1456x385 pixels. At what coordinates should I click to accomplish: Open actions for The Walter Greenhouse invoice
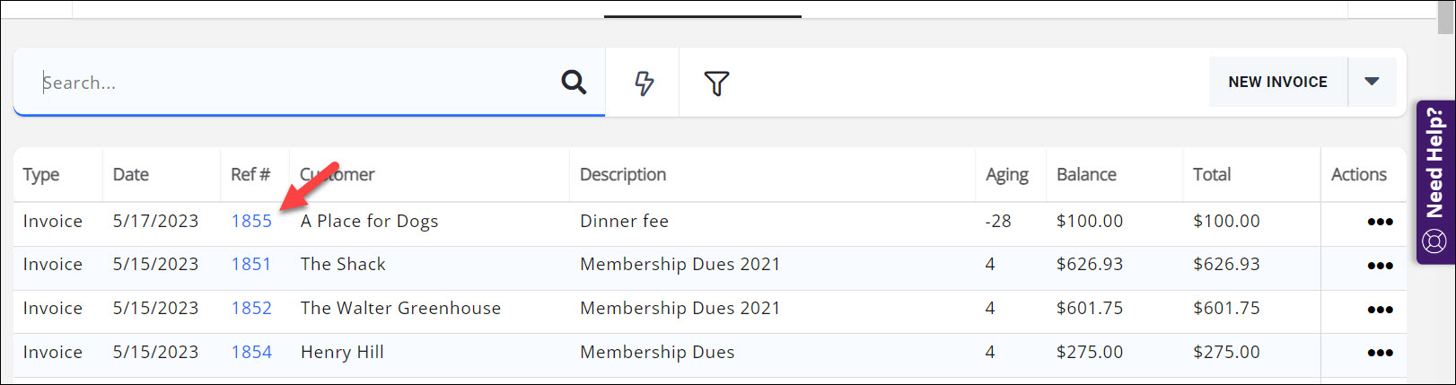coord(1379,310)
